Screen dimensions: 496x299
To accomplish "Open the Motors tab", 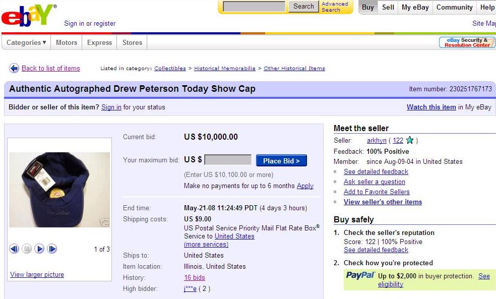I will click(x=67, y=42).
